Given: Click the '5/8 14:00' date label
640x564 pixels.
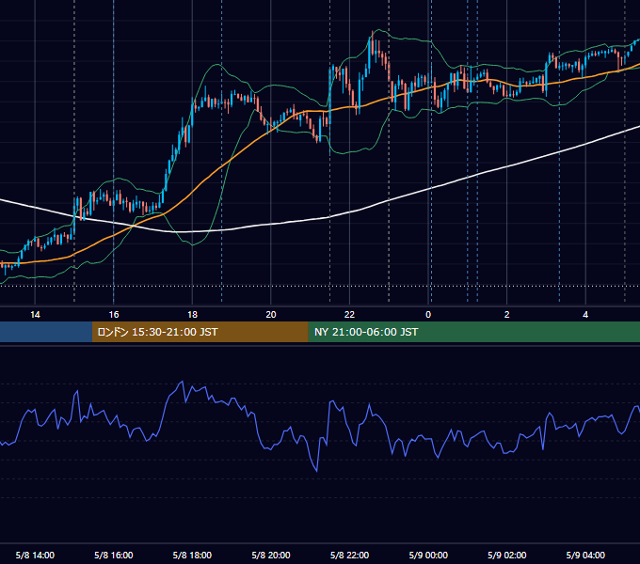Looking at the screenshot, I should tap(35, 555).
